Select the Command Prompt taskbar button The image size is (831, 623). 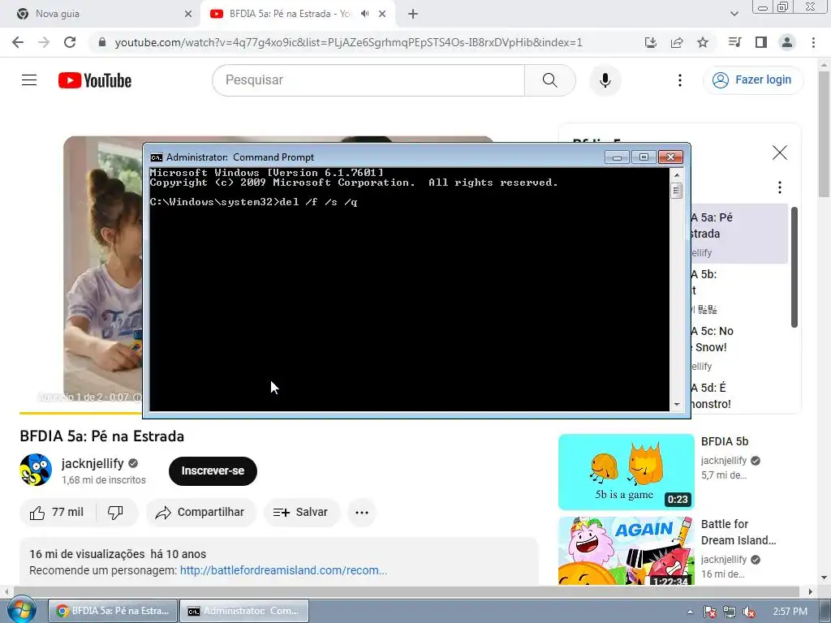[x=243, y=611]
